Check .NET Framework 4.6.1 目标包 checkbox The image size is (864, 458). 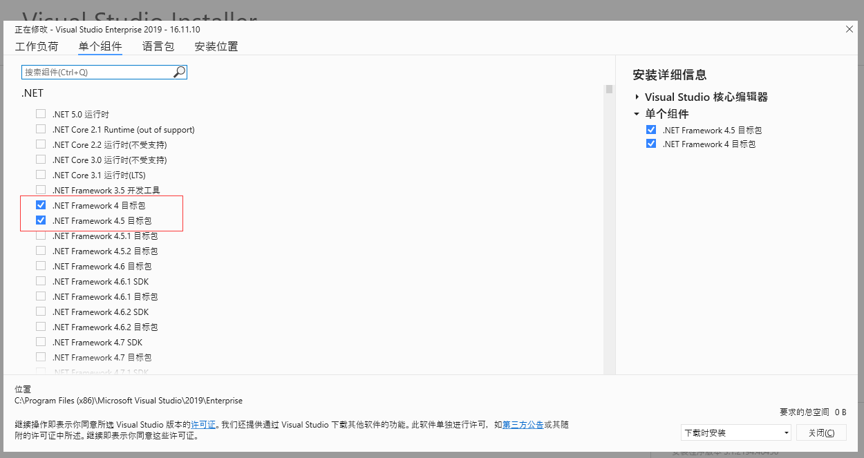(41, 296)
